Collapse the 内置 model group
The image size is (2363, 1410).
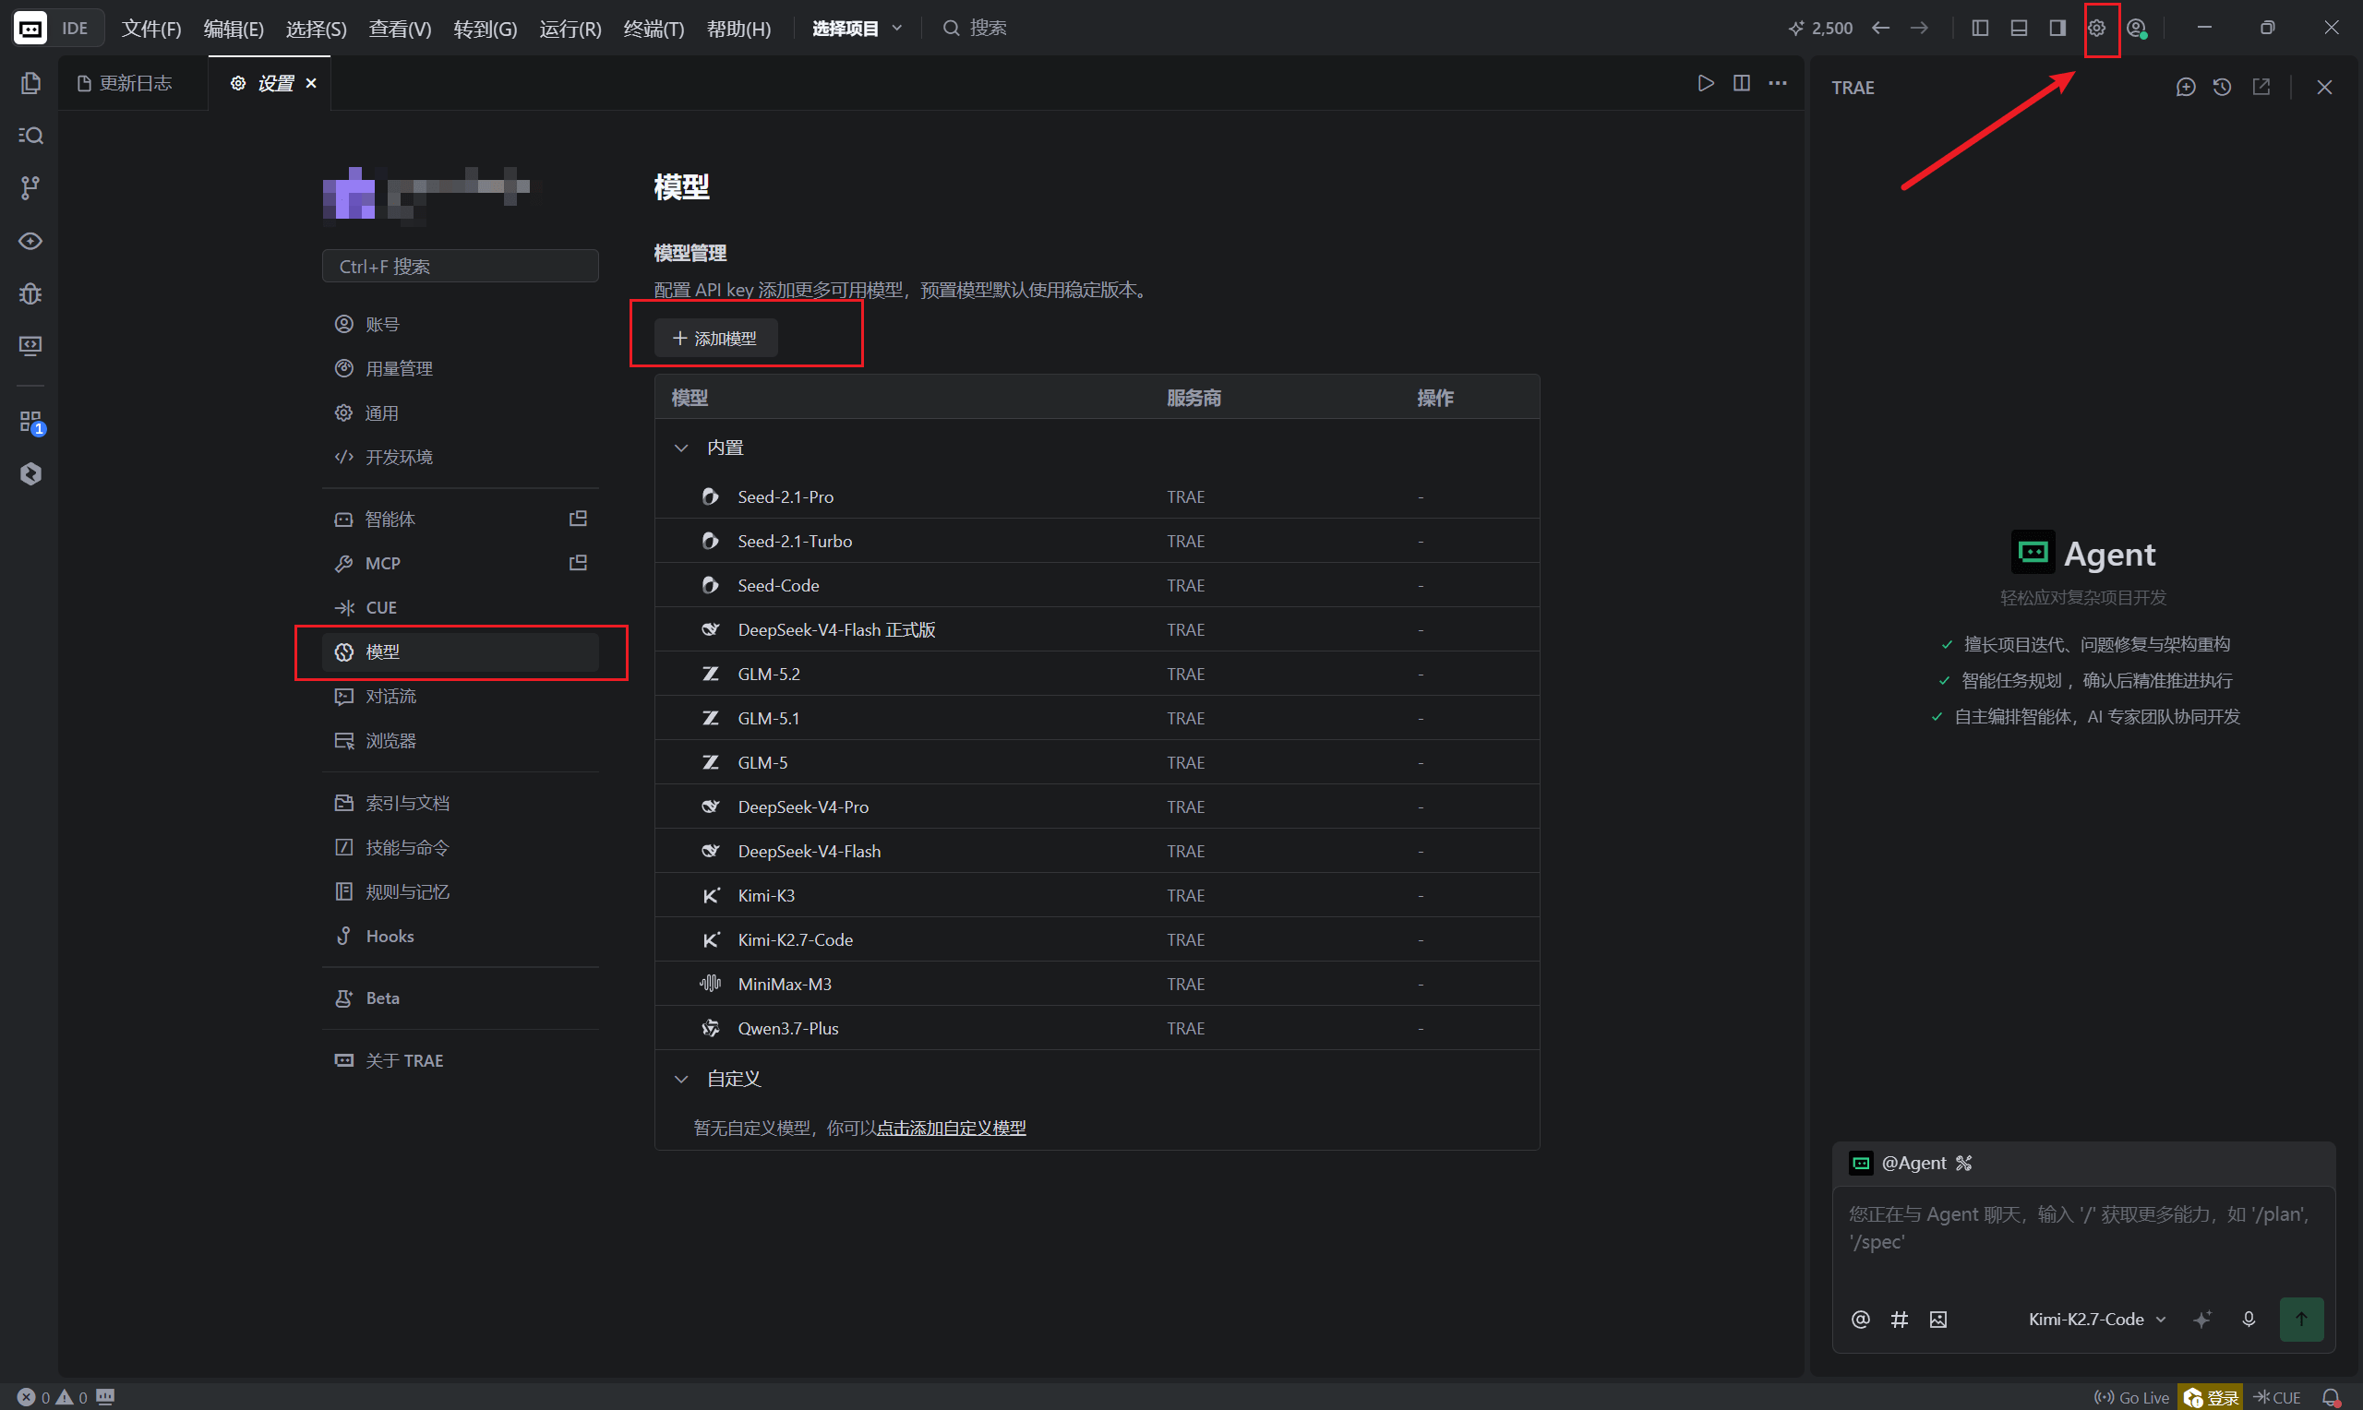681,448
